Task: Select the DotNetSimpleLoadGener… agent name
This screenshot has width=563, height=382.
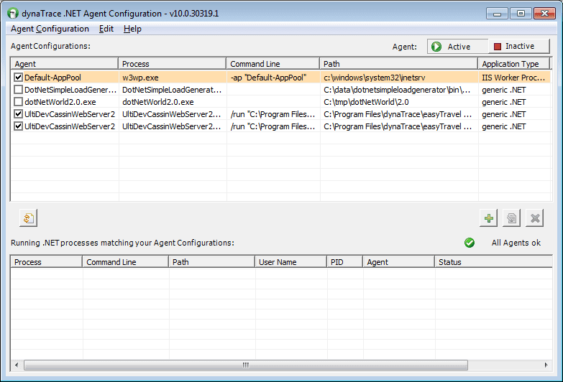Action: [70, 90]
